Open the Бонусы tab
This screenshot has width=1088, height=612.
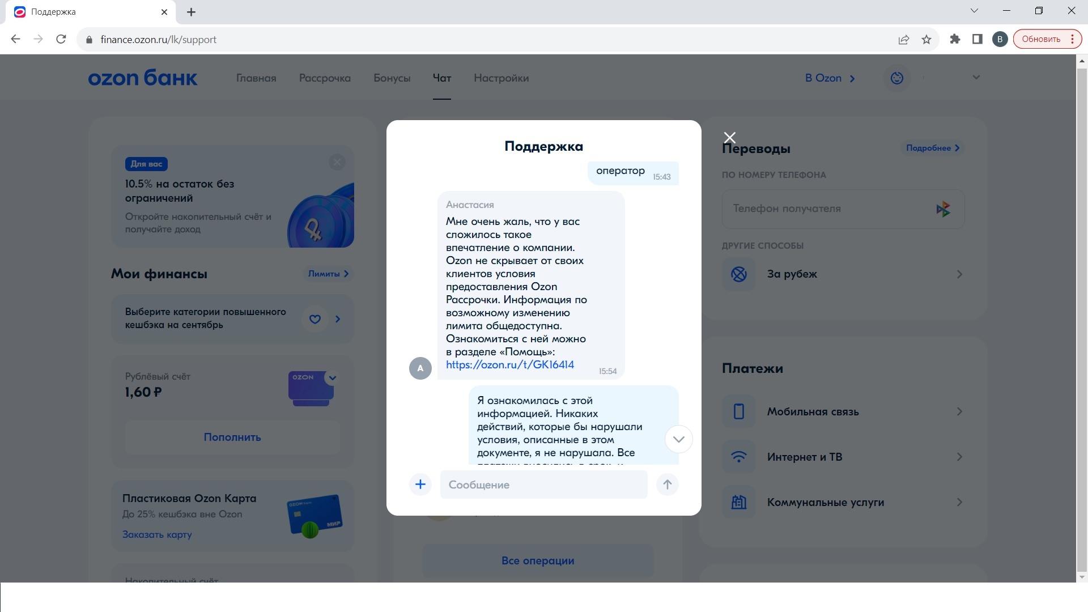pyautogui.click(x=392, y=78)
